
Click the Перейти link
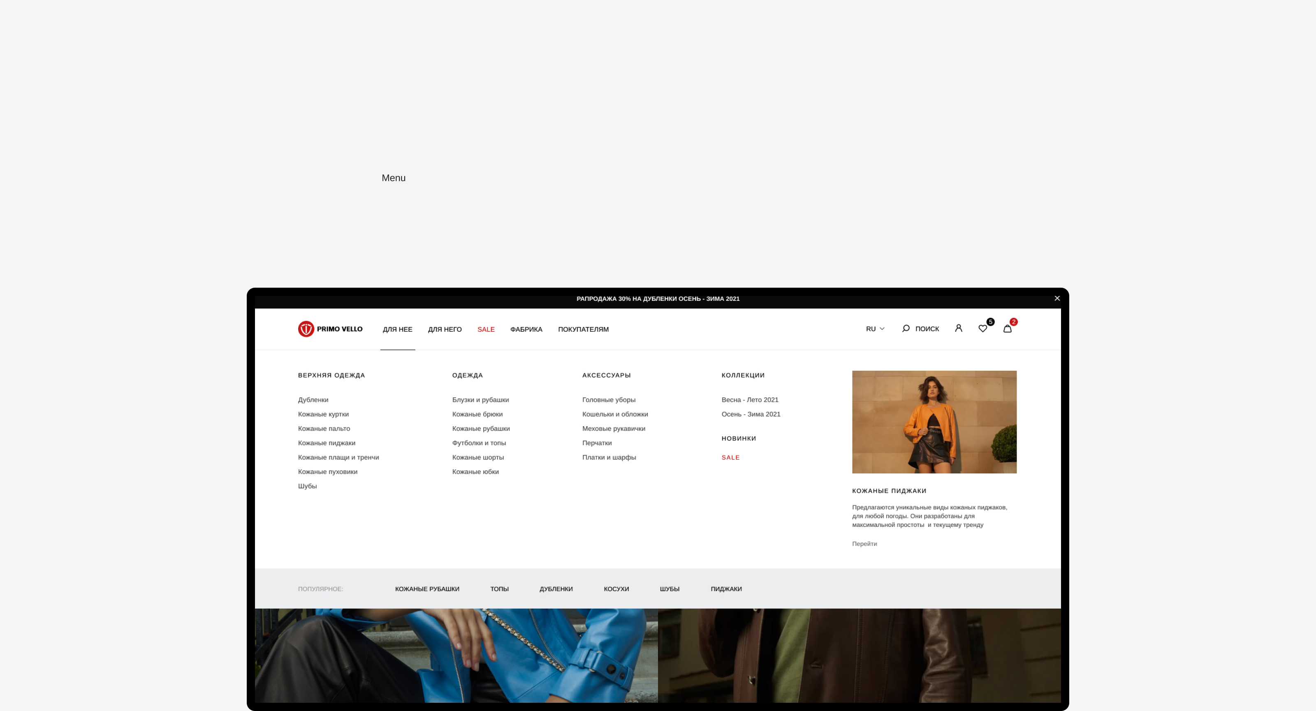point(864,544)
